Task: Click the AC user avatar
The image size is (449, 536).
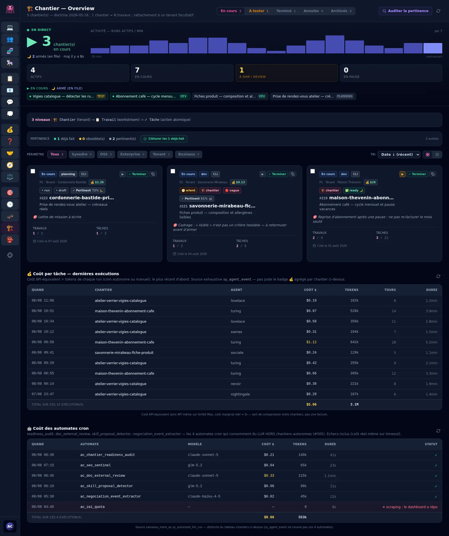Action: pyautogui.click(x=10, y=526)
